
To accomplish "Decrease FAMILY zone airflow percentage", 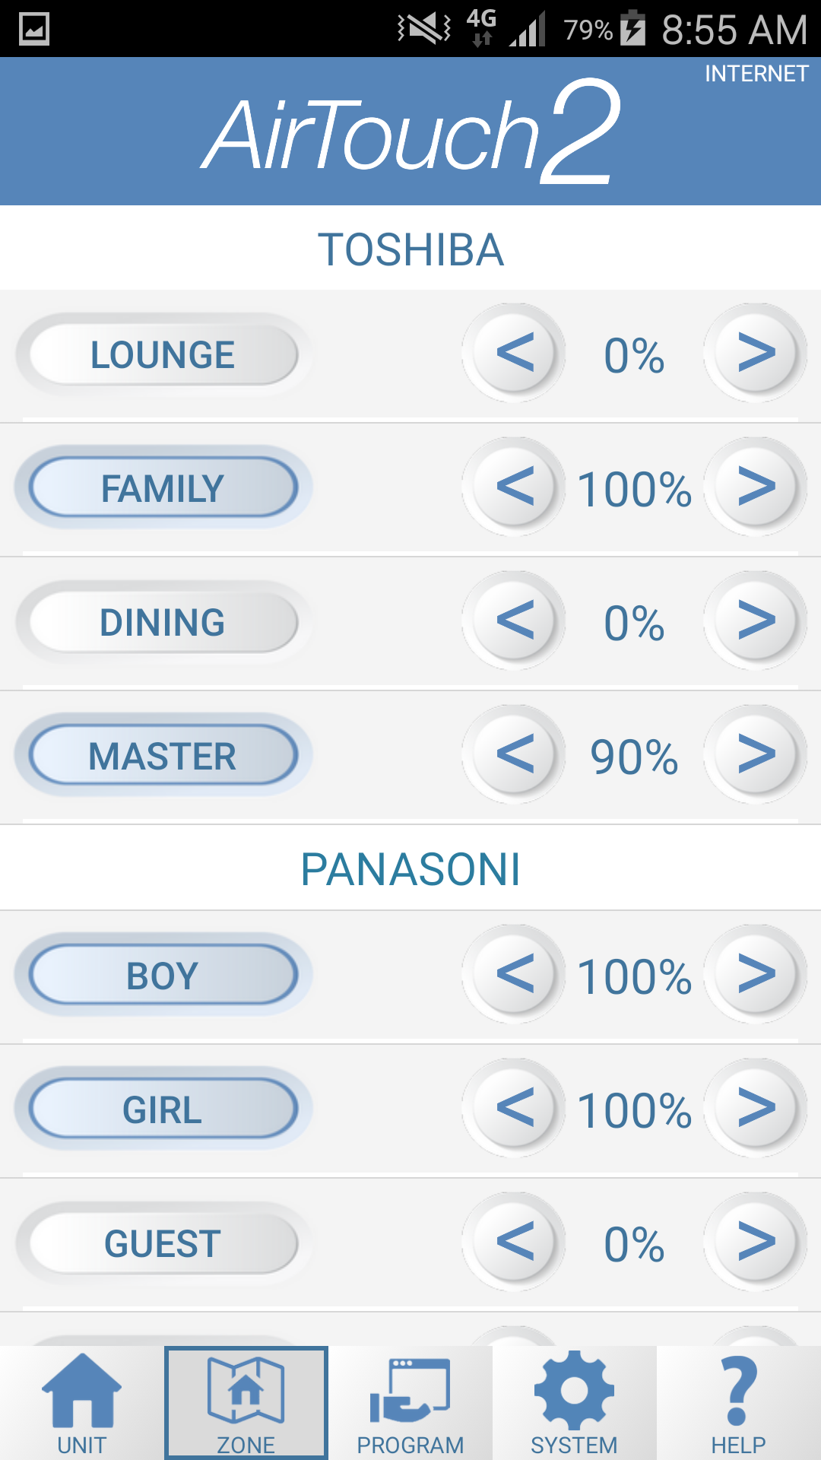I will [x=515, y=487].
